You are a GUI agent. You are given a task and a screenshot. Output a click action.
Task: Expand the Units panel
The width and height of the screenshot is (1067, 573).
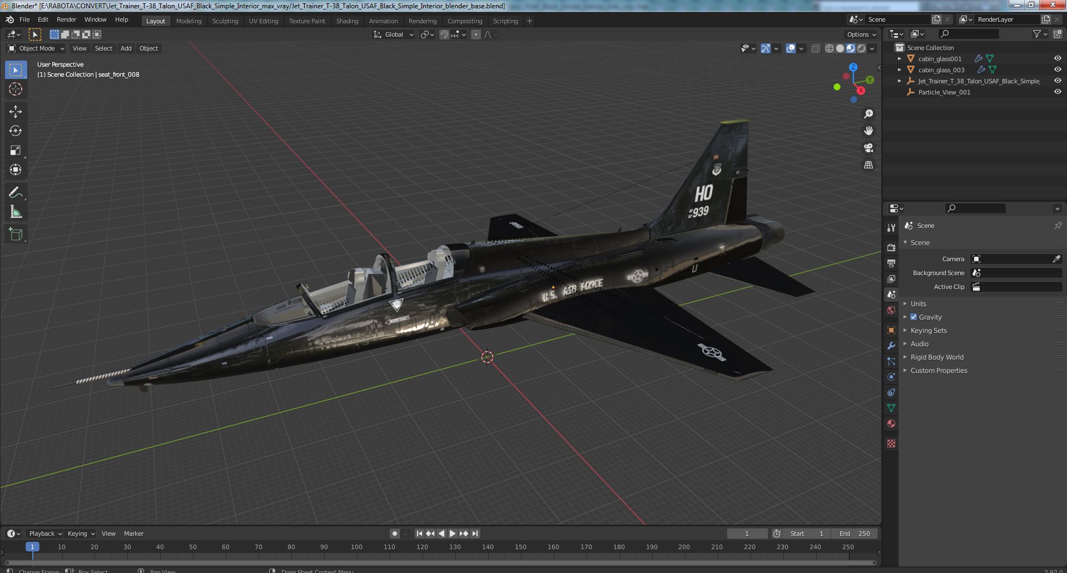pos(919,303)
